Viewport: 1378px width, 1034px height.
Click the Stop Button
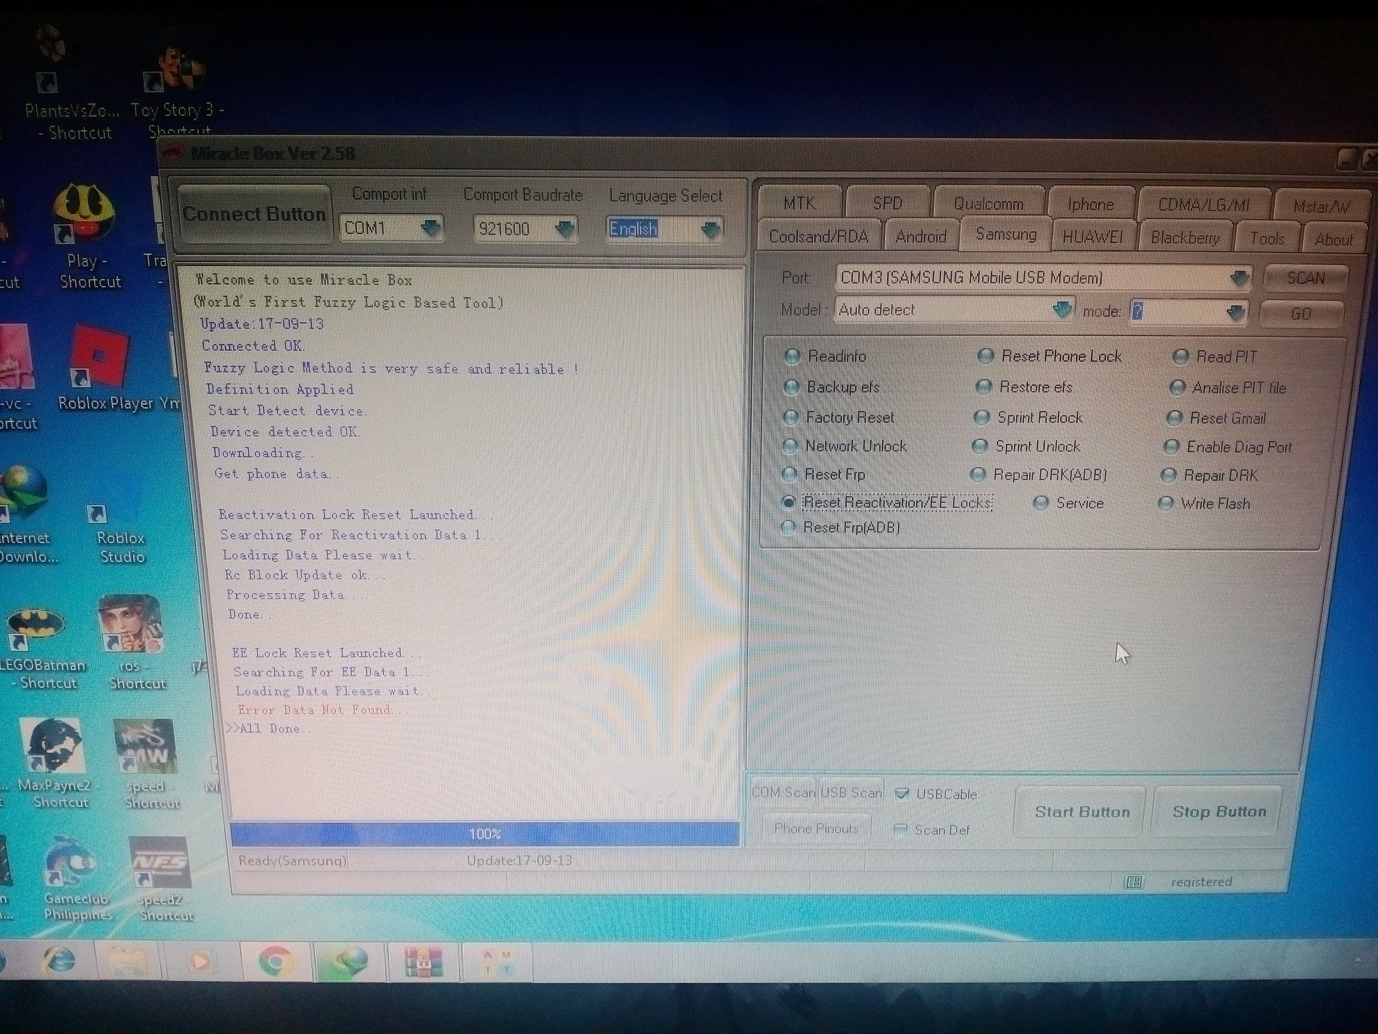click(x=1219, y=811)
